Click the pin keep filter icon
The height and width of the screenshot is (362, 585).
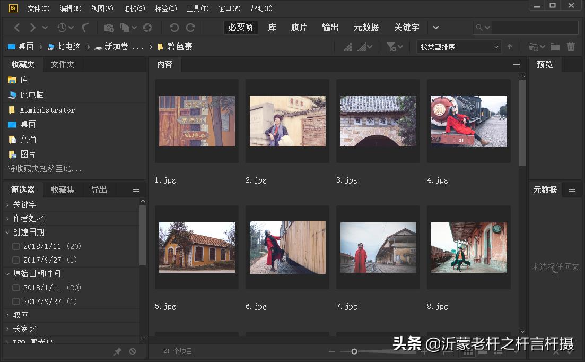click(x=118, y=351)
